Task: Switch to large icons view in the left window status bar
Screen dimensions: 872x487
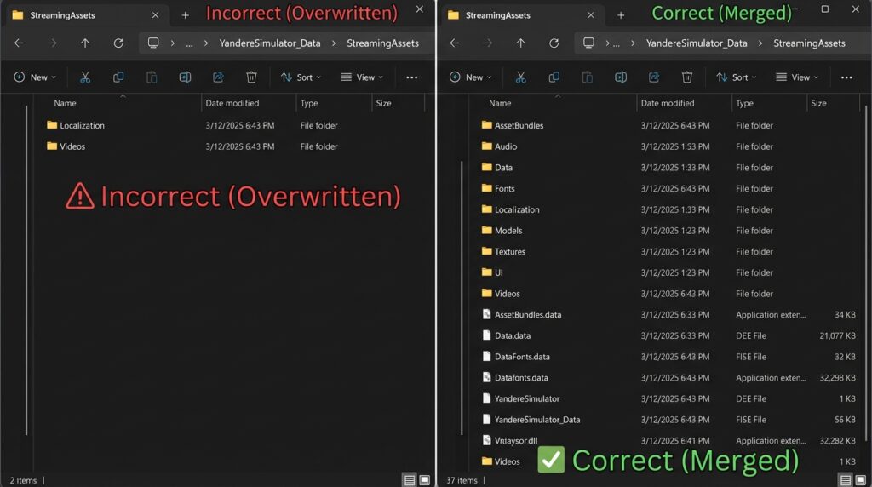Action: [424, 480]
